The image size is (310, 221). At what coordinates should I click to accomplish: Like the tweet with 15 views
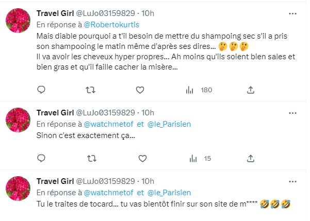coord(142,159)
